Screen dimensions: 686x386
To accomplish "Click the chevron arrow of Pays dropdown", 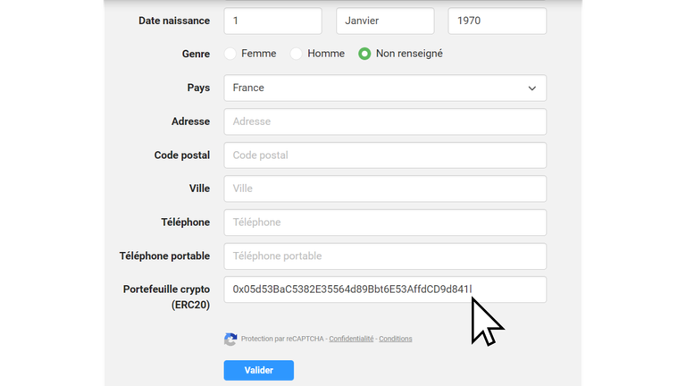I will click(x=532, y=88).
